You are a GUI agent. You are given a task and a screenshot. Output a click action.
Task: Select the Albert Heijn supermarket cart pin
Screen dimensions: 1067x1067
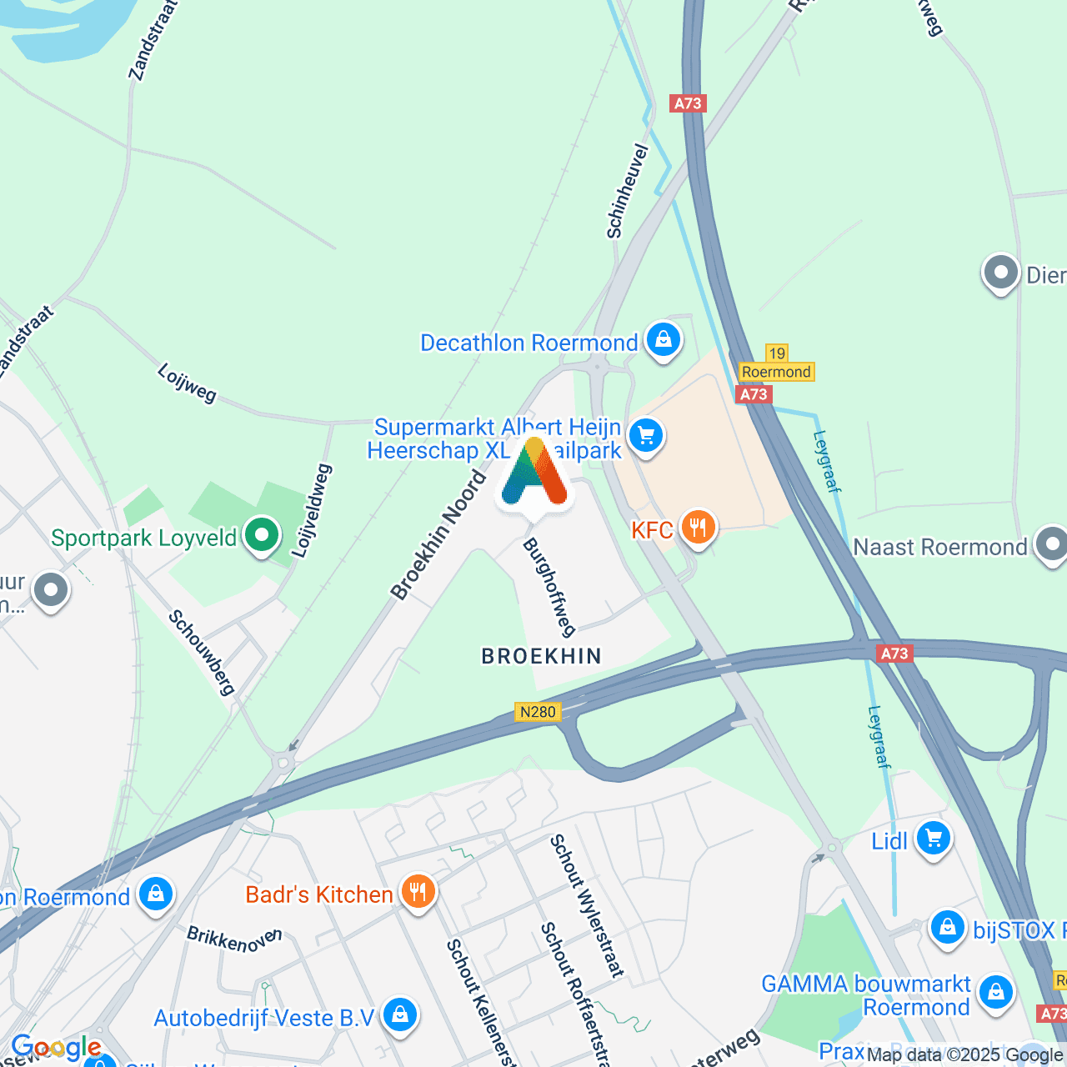click(646, 437)
